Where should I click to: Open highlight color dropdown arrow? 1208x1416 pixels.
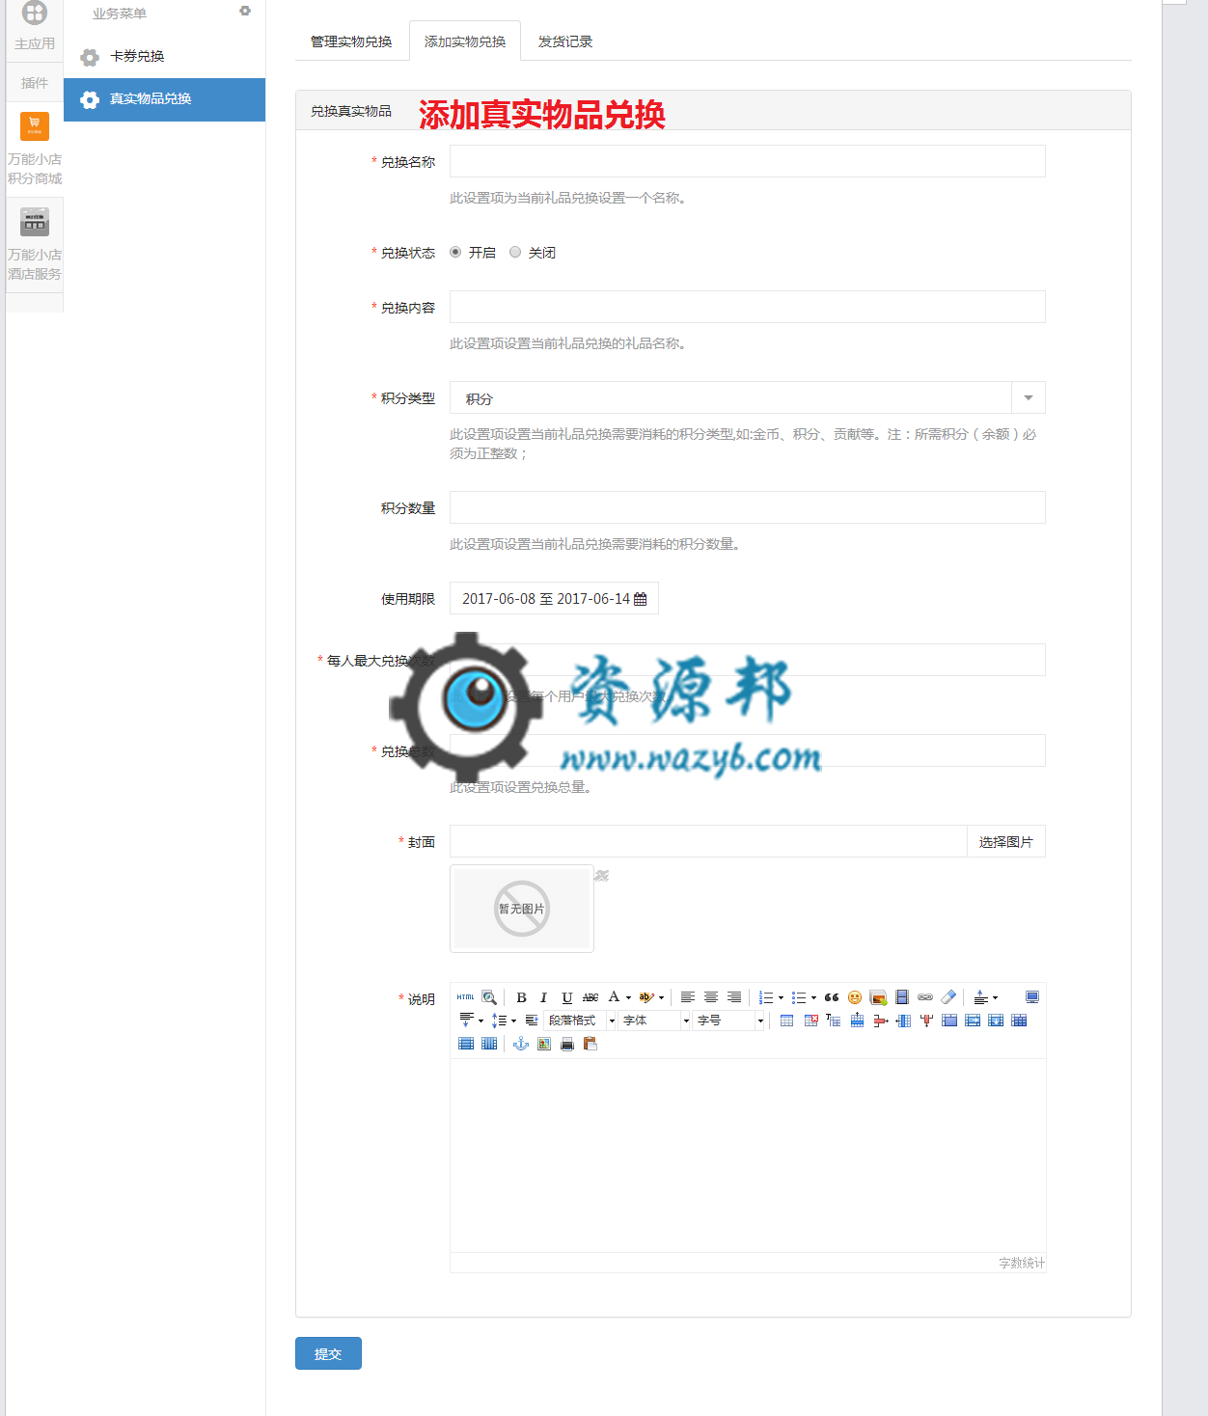pos(661,997)
